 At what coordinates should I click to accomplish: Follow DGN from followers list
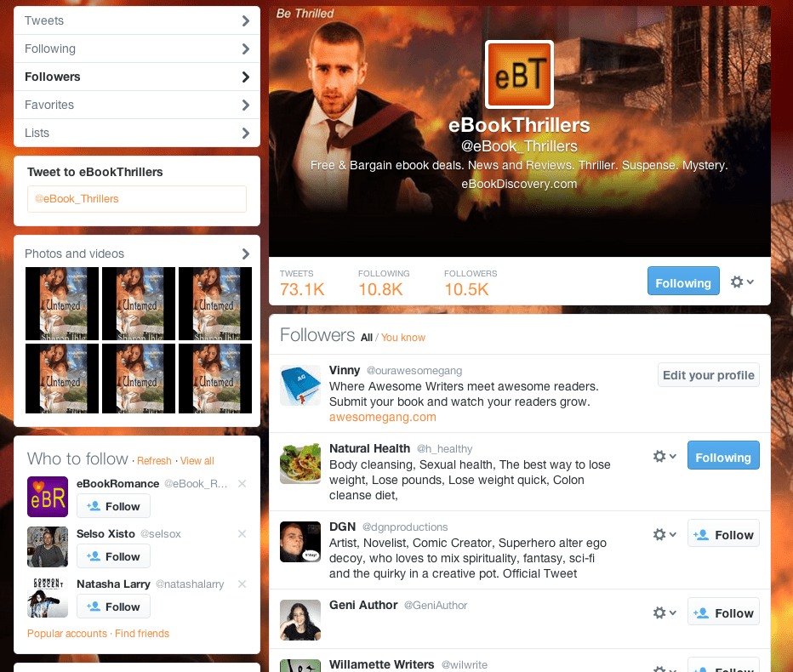[x=723, y=533]
